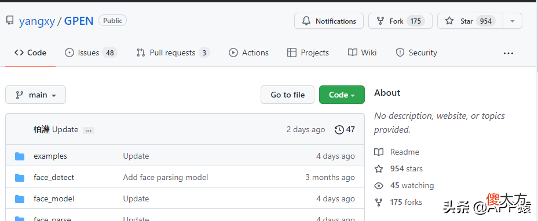Open the Security tab
Viewport: 538px width, 221px height.
(x=416, y=53)
